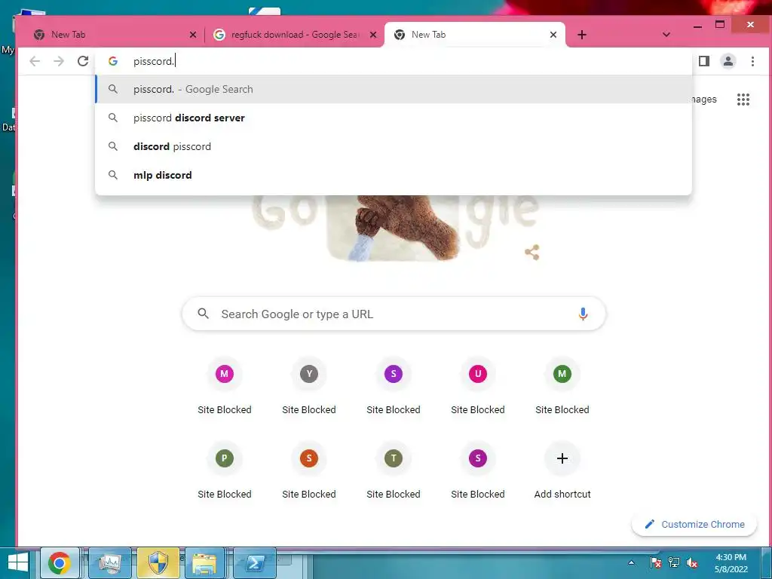Select the active New Tab tab
The image size is (772, 579).
pos(475,35)
